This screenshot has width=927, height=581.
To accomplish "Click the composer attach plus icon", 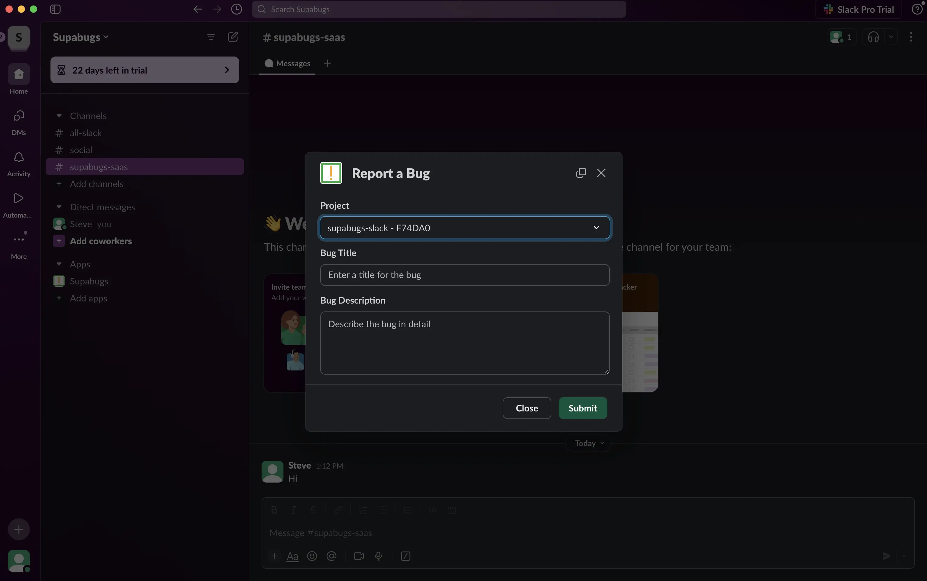I will (x=274, y=556).
